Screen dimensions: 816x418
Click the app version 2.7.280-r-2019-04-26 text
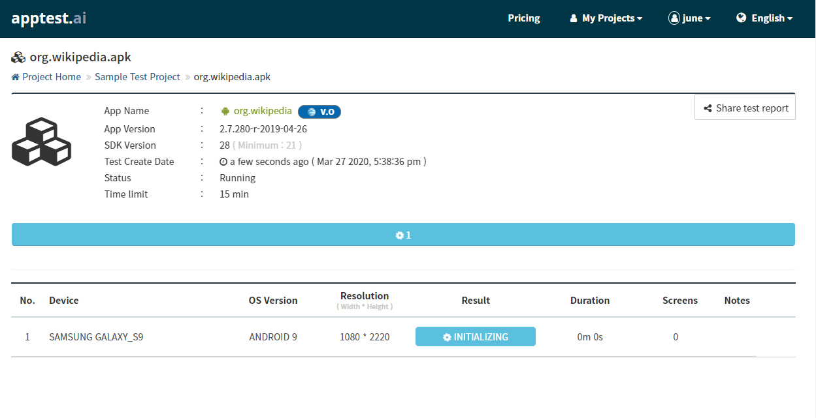point(263,129)
